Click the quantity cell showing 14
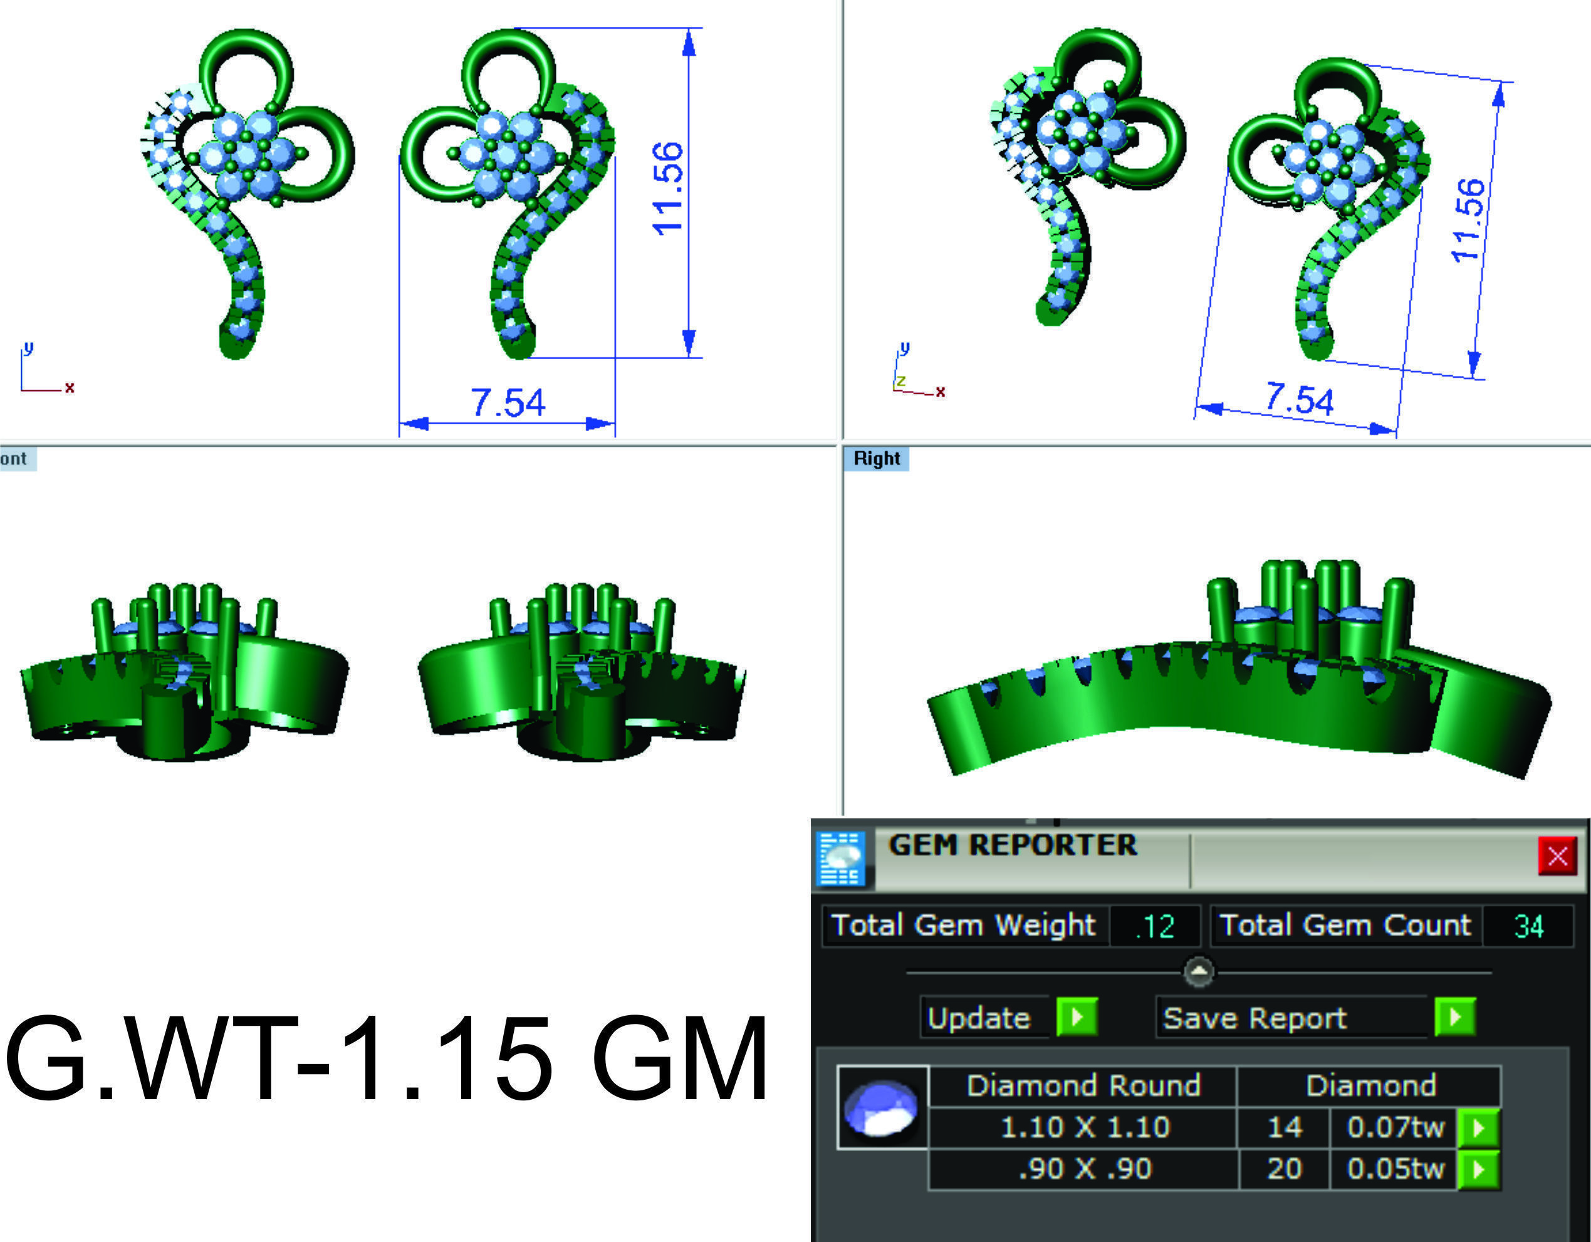This screenshot has width=1591, height=1242. [x=1285, y=1127]
